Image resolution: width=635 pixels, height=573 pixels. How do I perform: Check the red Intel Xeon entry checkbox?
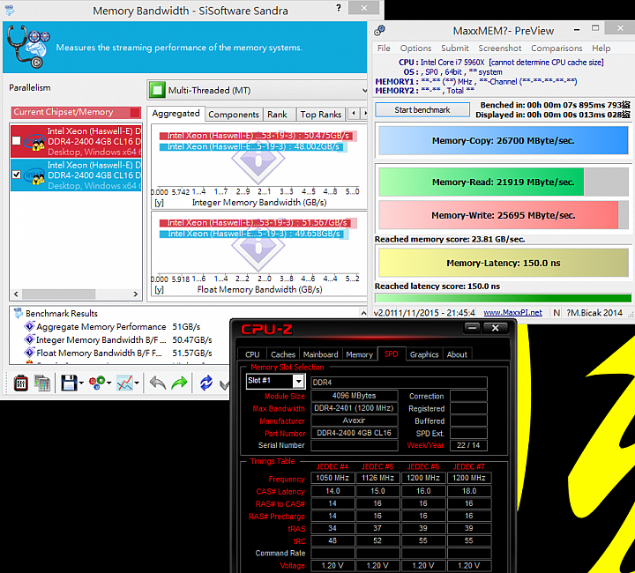tap(16, 141)
